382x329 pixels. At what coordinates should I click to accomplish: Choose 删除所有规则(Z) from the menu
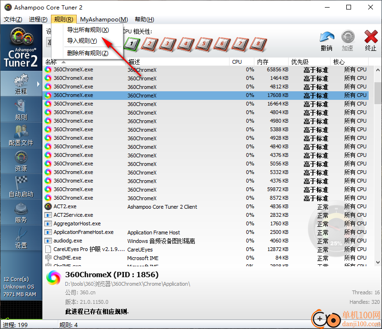point(88,53)
